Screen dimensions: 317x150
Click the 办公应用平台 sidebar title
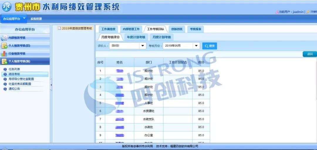click(x=25, y=30)
